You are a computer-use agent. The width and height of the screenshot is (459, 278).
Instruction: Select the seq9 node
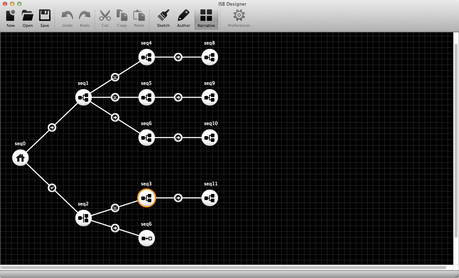click(x=210, y=97)
